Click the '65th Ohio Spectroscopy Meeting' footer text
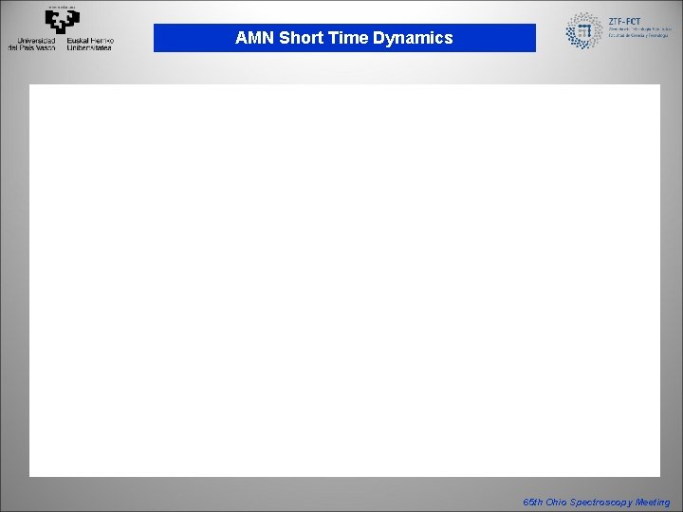Viewport: 683px width, 512px height. [597, 502]
